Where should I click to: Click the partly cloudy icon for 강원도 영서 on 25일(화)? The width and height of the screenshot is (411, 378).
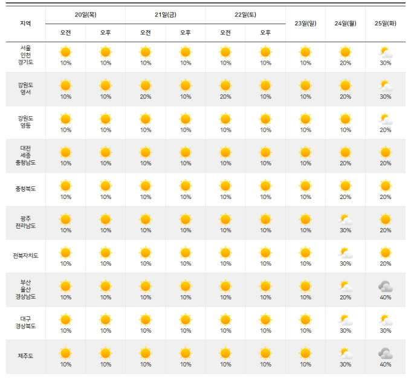point(386,86)
